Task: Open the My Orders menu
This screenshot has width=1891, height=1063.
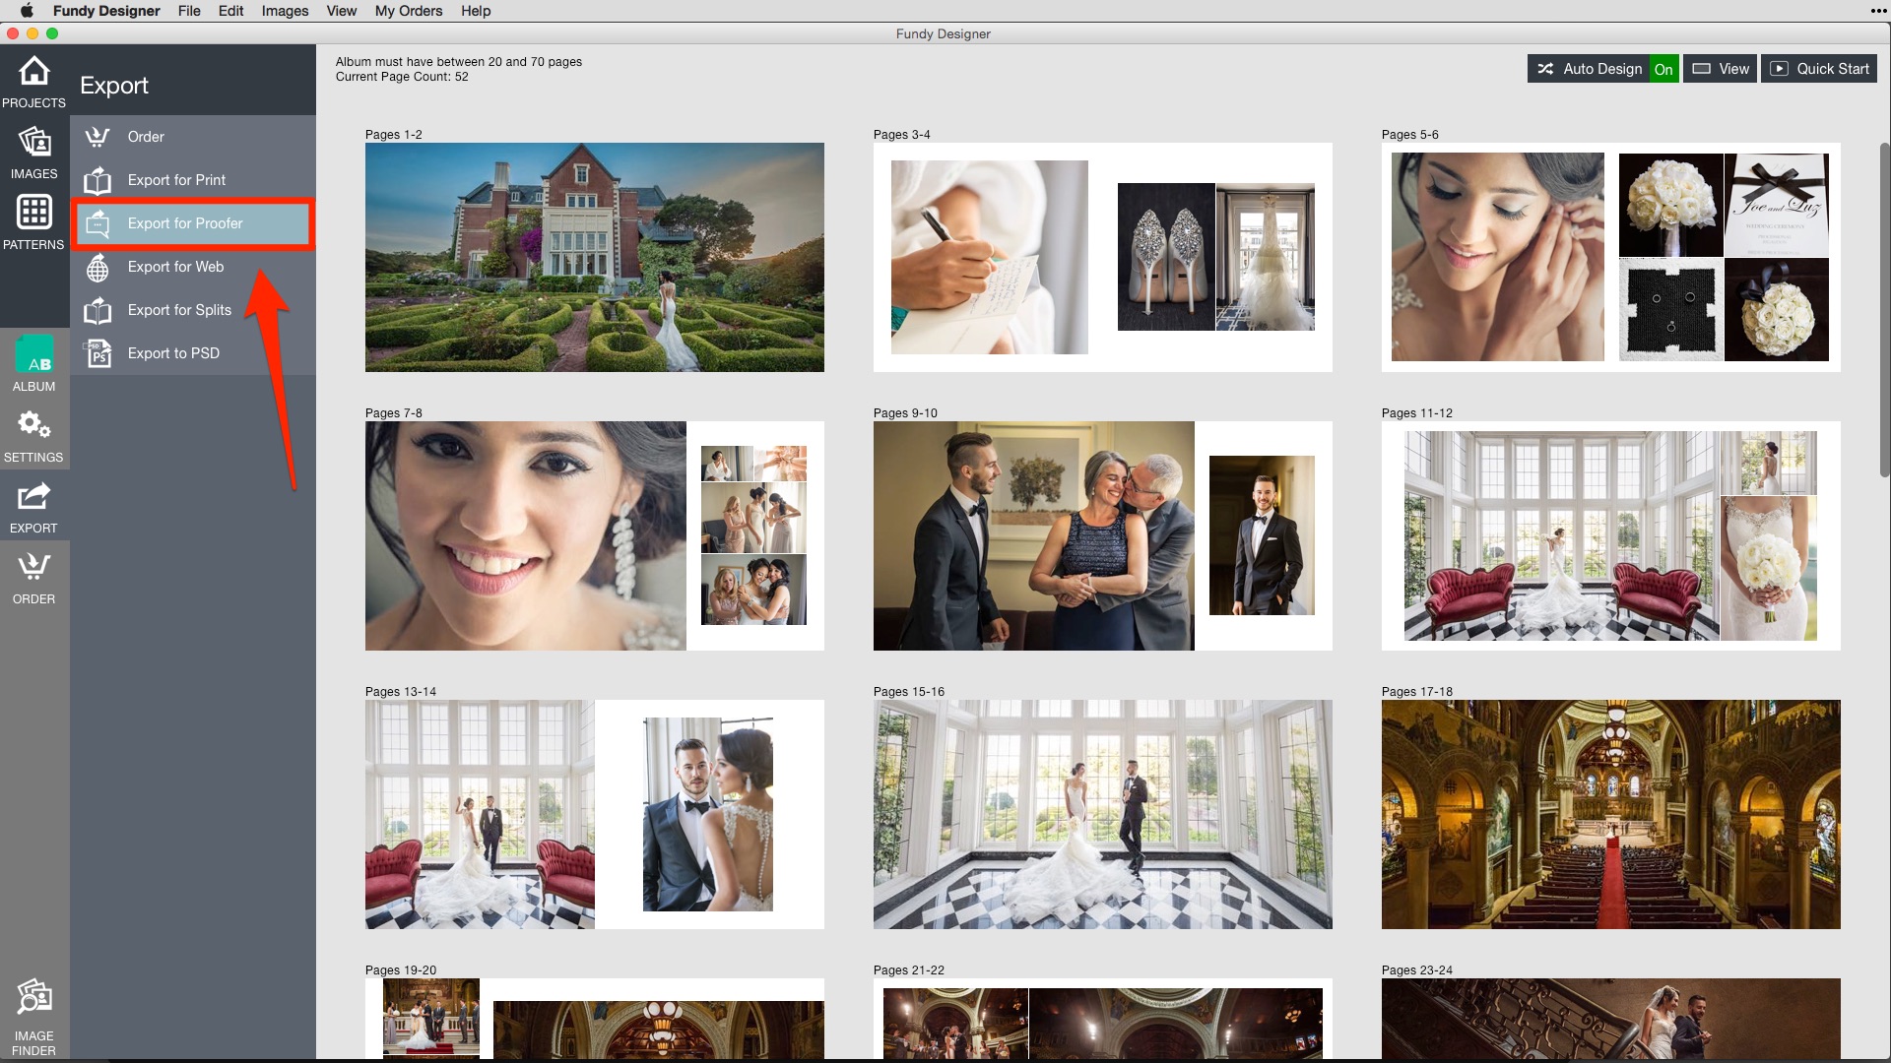Action: point(409,11)
